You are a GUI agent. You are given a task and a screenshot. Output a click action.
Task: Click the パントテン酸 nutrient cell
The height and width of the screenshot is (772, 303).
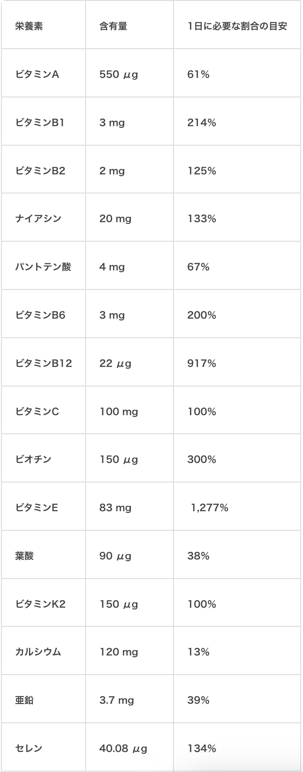[43, 267]
